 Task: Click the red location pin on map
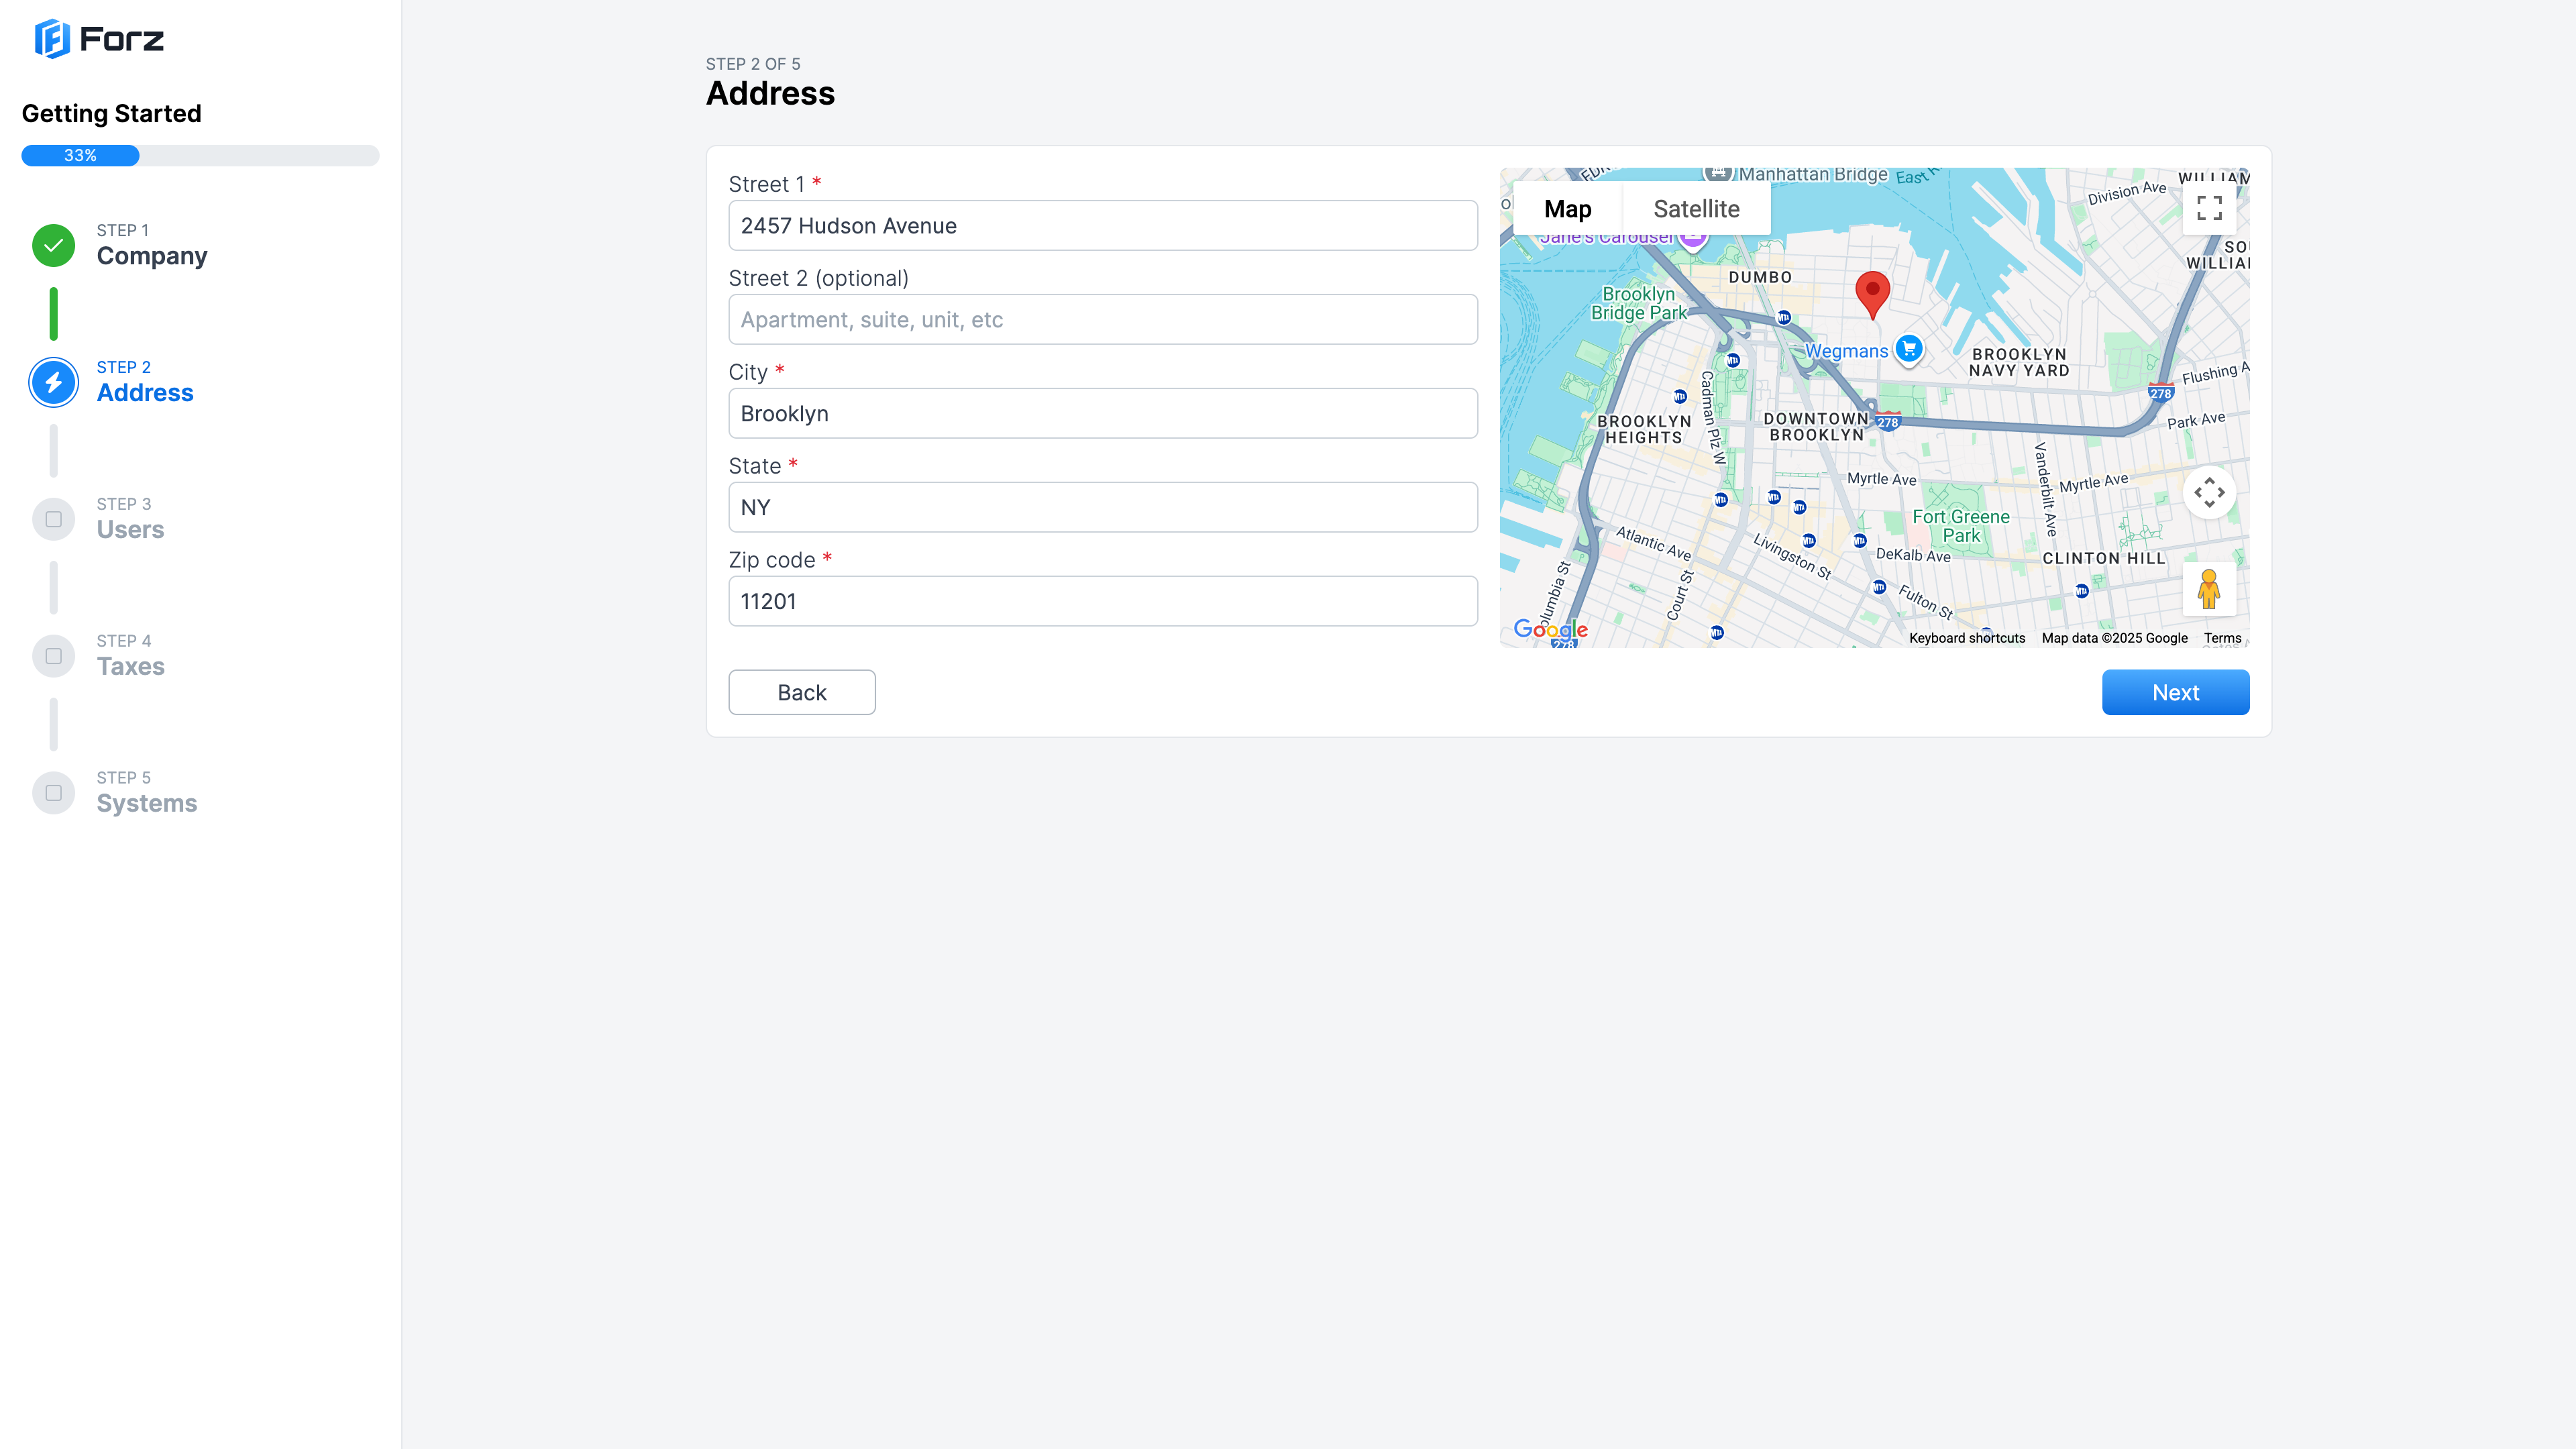1872,295
